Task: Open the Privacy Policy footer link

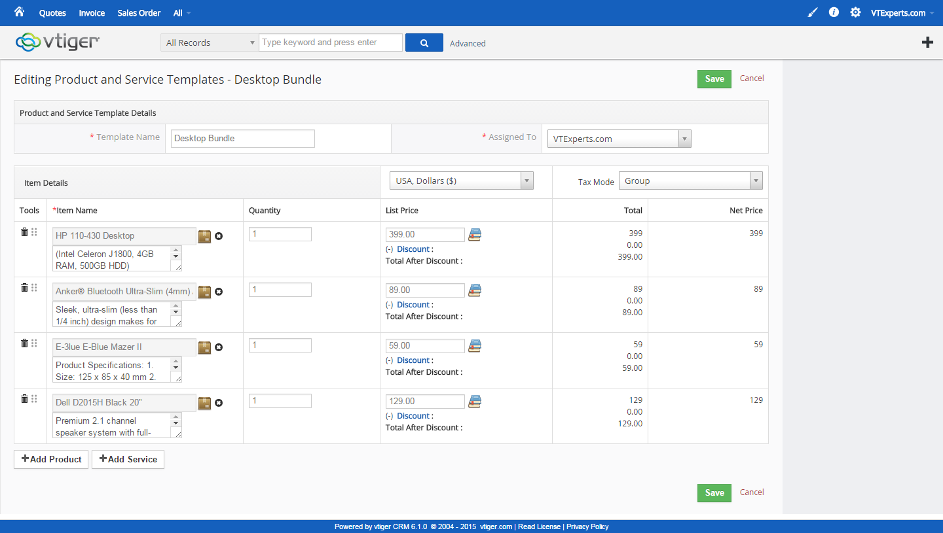Action: point(587,526)
